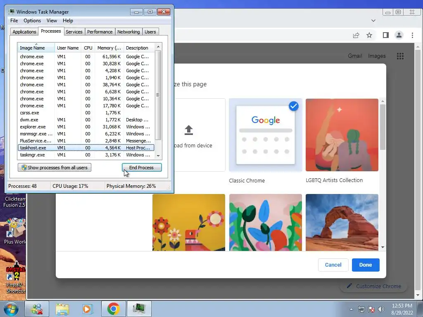
Task: Switch to the Users tab
Action: pos(150,32)
